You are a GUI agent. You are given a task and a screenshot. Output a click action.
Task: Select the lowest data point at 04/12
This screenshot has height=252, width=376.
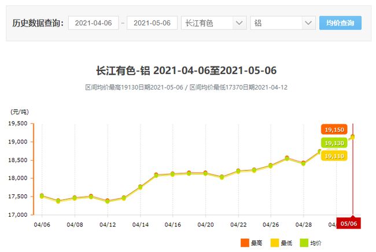107,201
